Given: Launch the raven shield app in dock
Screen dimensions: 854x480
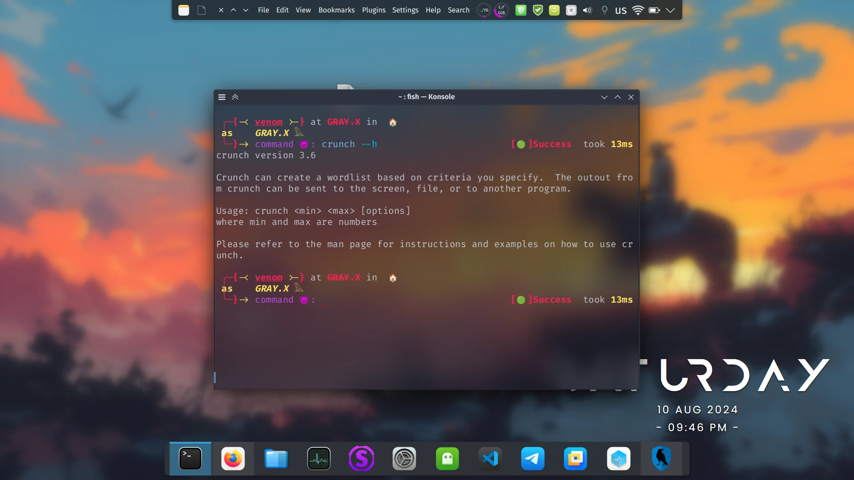Looking at the screenshot, I should pos(661,459).
